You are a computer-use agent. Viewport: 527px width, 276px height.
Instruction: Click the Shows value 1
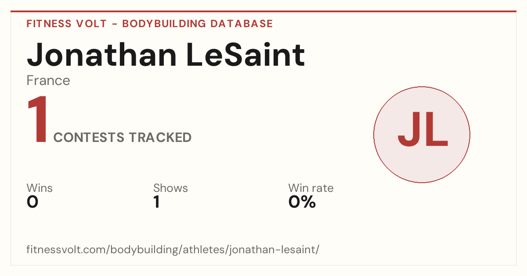156,202
